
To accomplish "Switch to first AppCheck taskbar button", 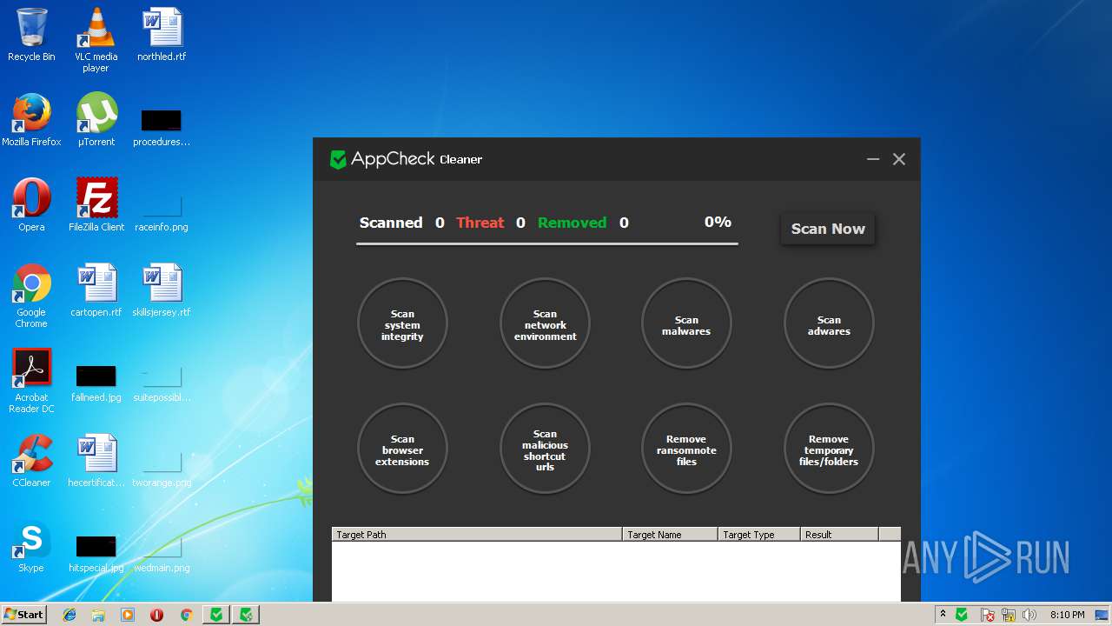I will [216, 615].
